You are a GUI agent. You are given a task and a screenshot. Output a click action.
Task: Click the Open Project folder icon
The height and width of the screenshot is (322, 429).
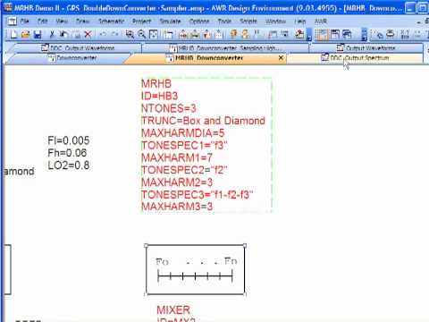(x=26, y=34)
